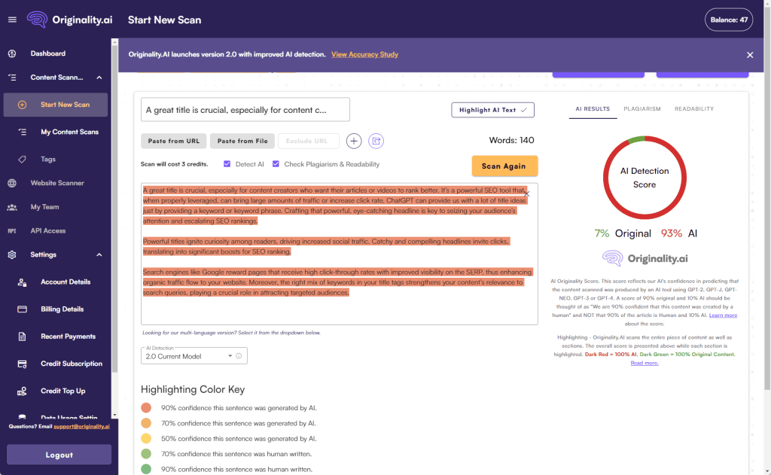Click the Balance: 47 button

729,20
